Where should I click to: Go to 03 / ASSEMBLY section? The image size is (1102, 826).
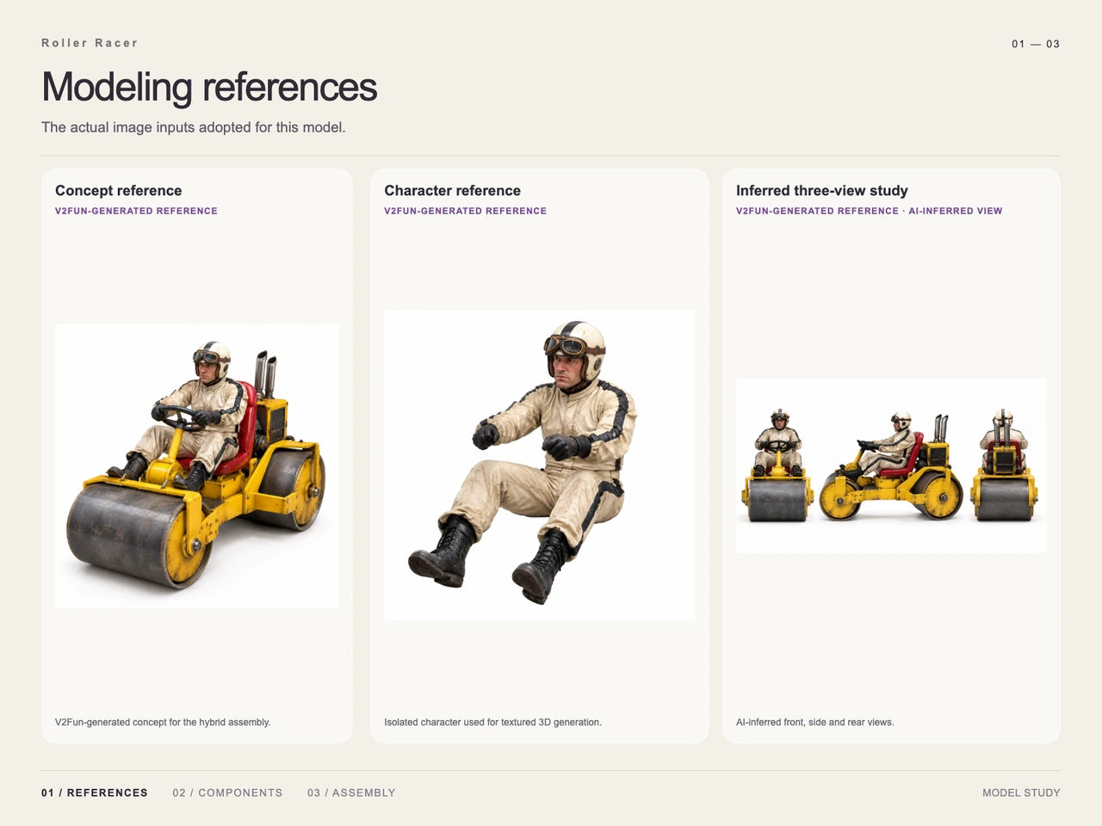351,792
